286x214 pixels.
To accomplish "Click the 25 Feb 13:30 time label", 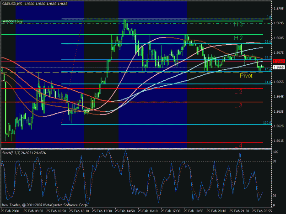I will tap(102, 211).
